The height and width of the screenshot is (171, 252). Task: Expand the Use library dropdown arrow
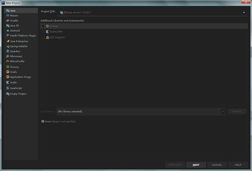(223, 111)
